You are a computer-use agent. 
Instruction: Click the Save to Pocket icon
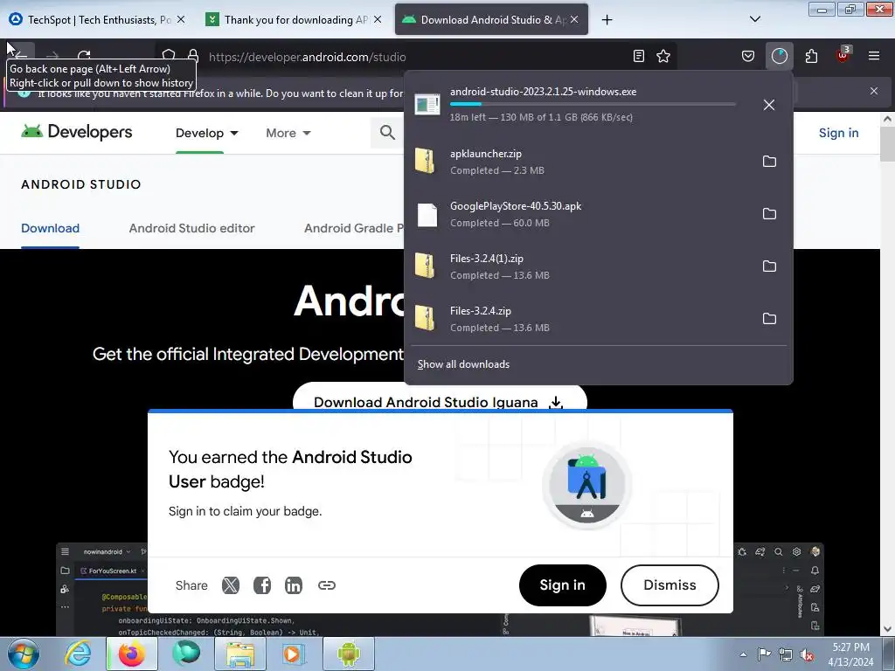pyautogui.click(x=748, y=56)
